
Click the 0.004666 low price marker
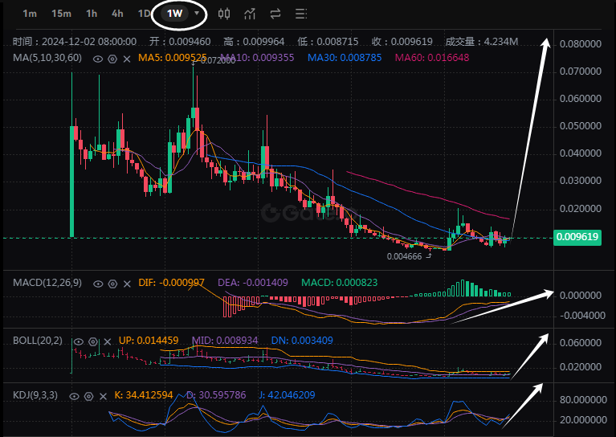(404, 256)
